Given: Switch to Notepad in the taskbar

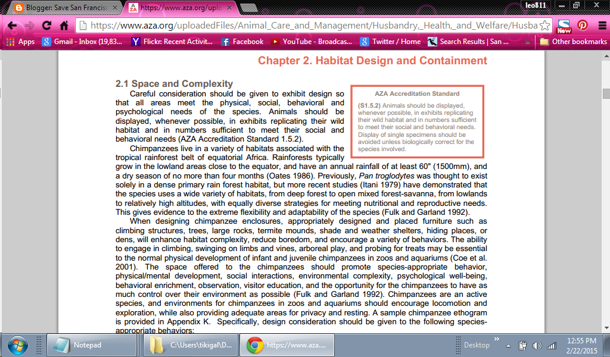Looking at the screenshot, I should [x=92, y=345].
